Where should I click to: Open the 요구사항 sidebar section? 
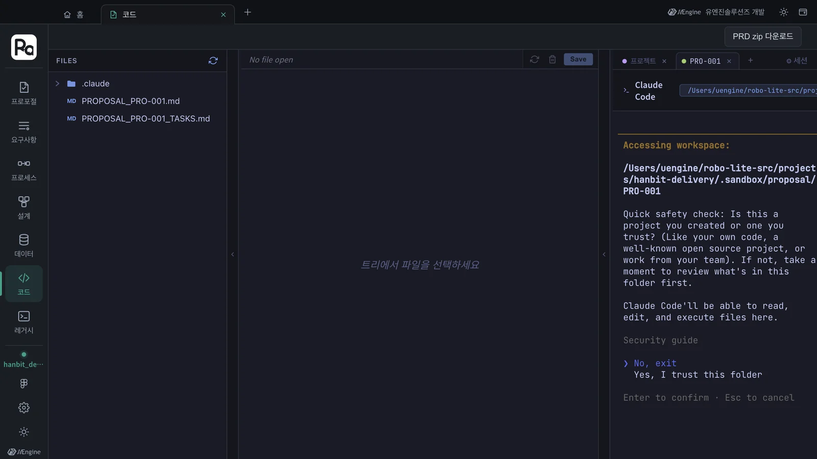point(24,132)
